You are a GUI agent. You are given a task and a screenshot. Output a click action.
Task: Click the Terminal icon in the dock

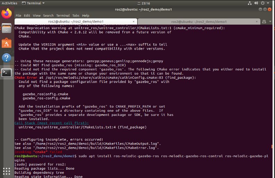[x=6, y=73]
